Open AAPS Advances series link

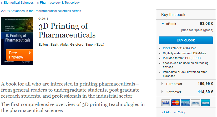tap(41, 11)
